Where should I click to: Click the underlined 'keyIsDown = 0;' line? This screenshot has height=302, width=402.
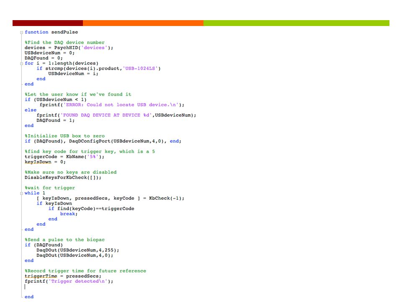pos(45,162)
